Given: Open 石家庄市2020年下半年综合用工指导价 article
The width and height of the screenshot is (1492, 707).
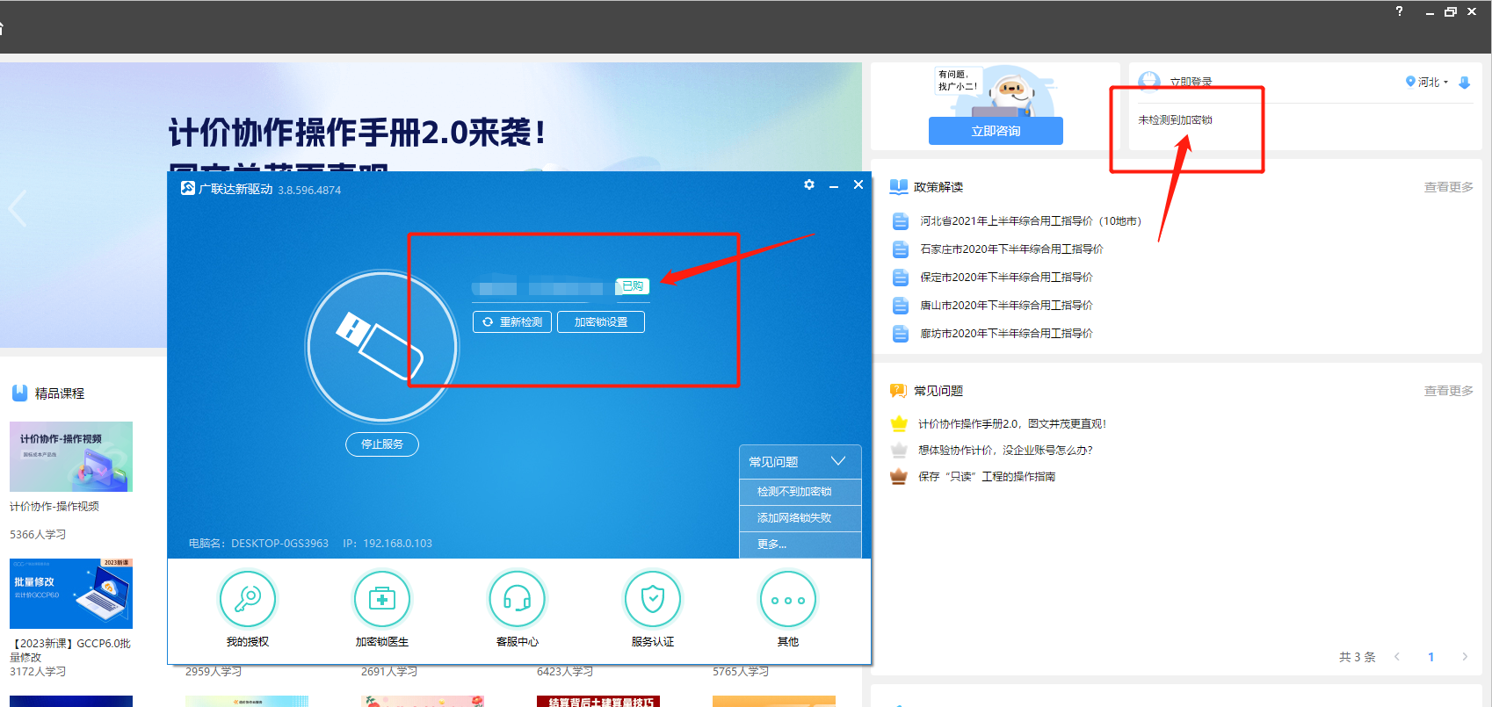Looking at the screenshot, I should point(1011,249).
